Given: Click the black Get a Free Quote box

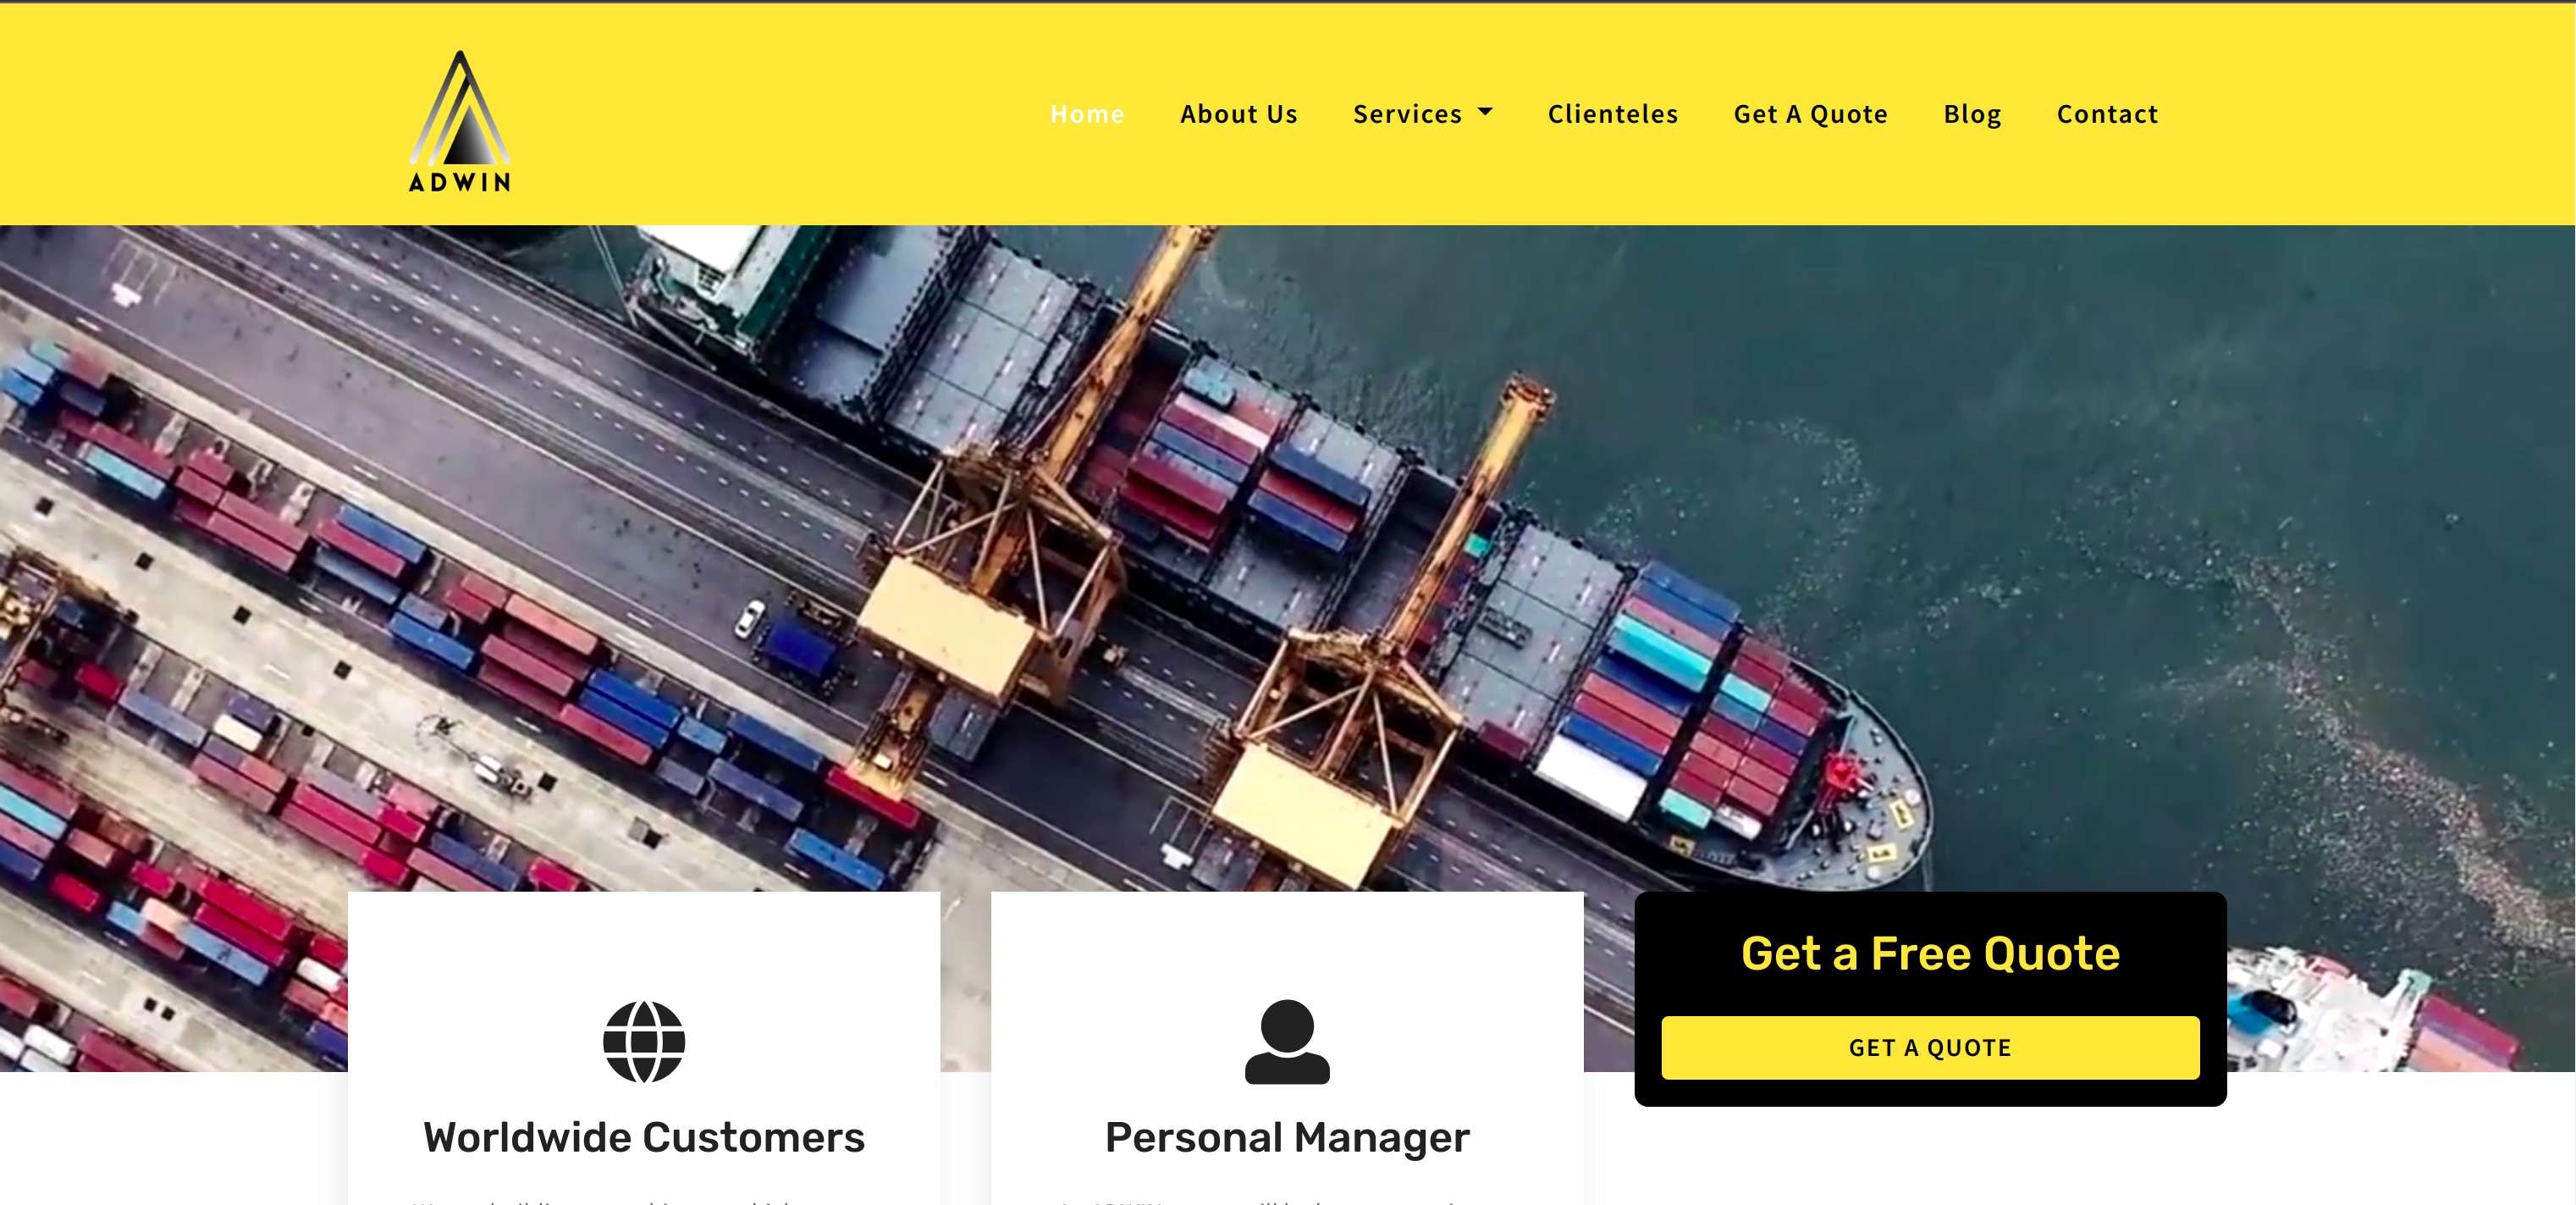Looking at the screenshot, I should (1930, 998).
